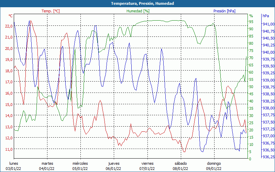Screen dimensions: 275x172
Task: Click the 11,0 temperature axis value
Action: (x=9, y=149)
